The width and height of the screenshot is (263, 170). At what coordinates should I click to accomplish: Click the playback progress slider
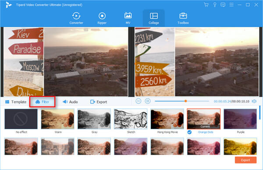pyautogui.click(x=182, y=101)
